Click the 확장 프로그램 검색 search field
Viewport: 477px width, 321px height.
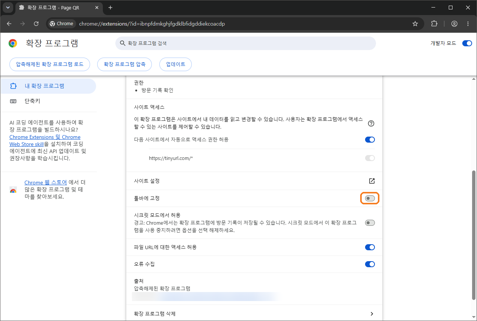pos(246,43)
